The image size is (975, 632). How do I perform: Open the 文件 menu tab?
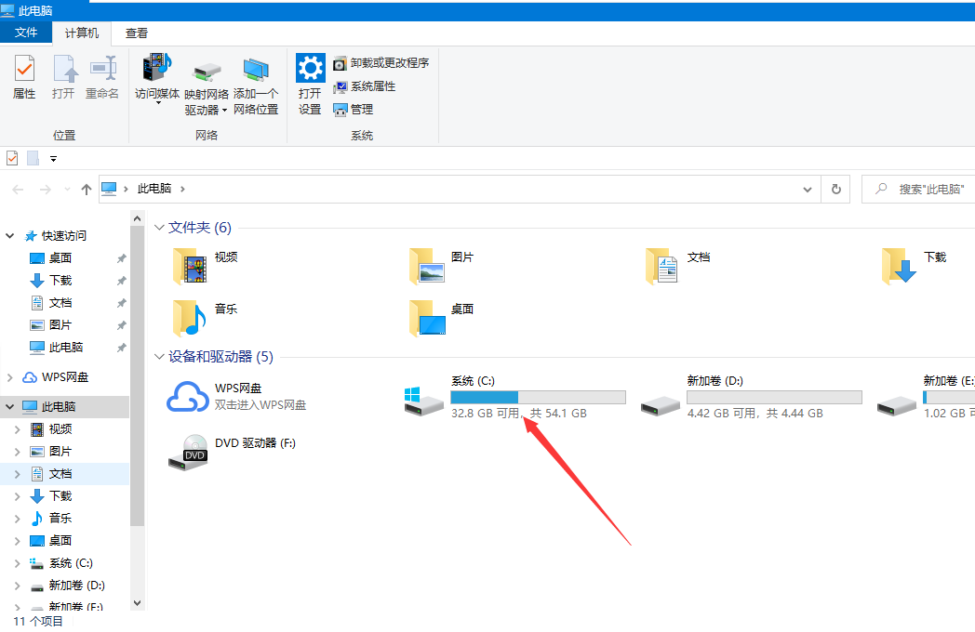[25, 33]
